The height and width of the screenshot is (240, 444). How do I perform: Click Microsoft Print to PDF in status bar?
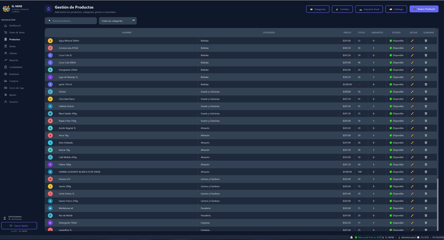[369, 238]
